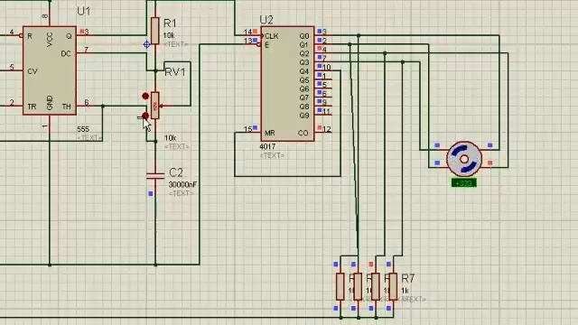The width and height of the screenshot is (578, 325).
Task: Select the R1 resistor symbol
Action: click(155, 31)
